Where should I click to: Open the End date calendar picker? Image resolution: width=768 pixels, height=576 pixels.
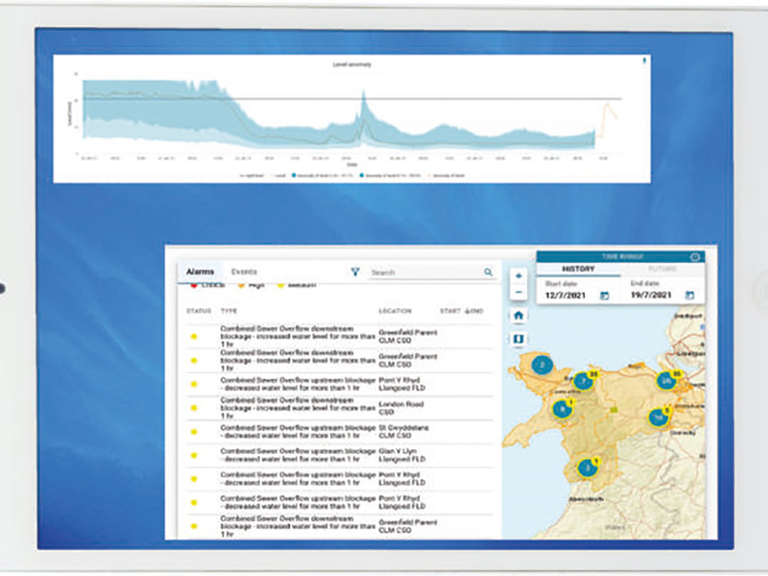point(689,295)
